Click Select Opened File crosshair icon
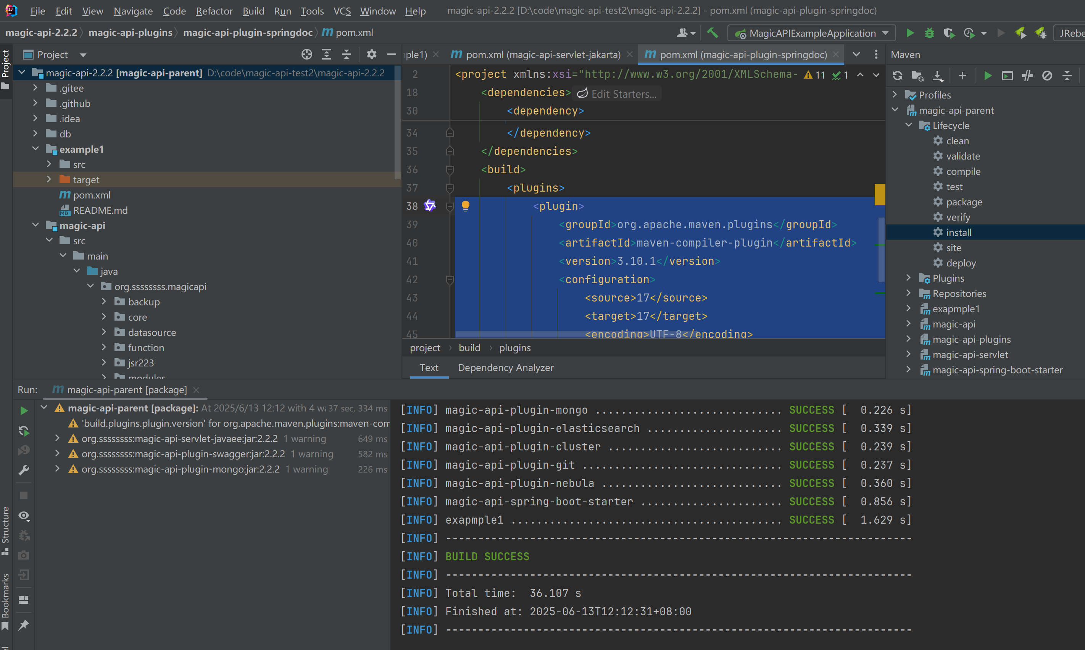 pos(306,54)
